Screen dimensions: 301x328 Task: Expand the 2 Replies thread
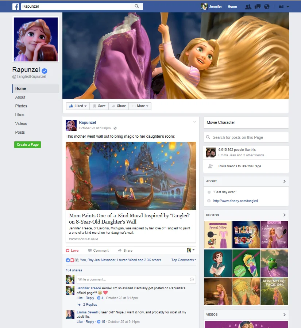(90, 305)
